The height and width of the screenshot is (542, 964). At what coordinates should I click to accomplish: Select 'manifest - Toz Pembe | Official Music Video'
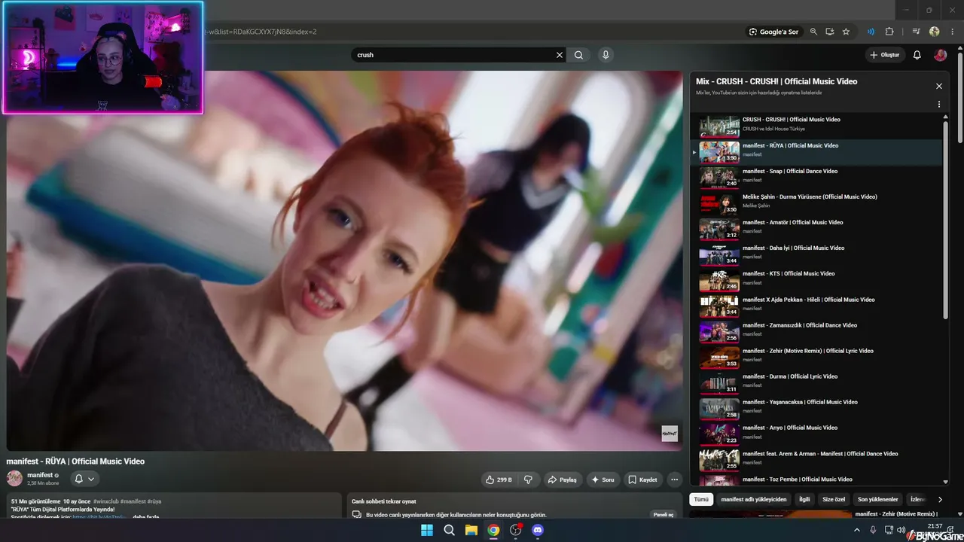(816, 480)
